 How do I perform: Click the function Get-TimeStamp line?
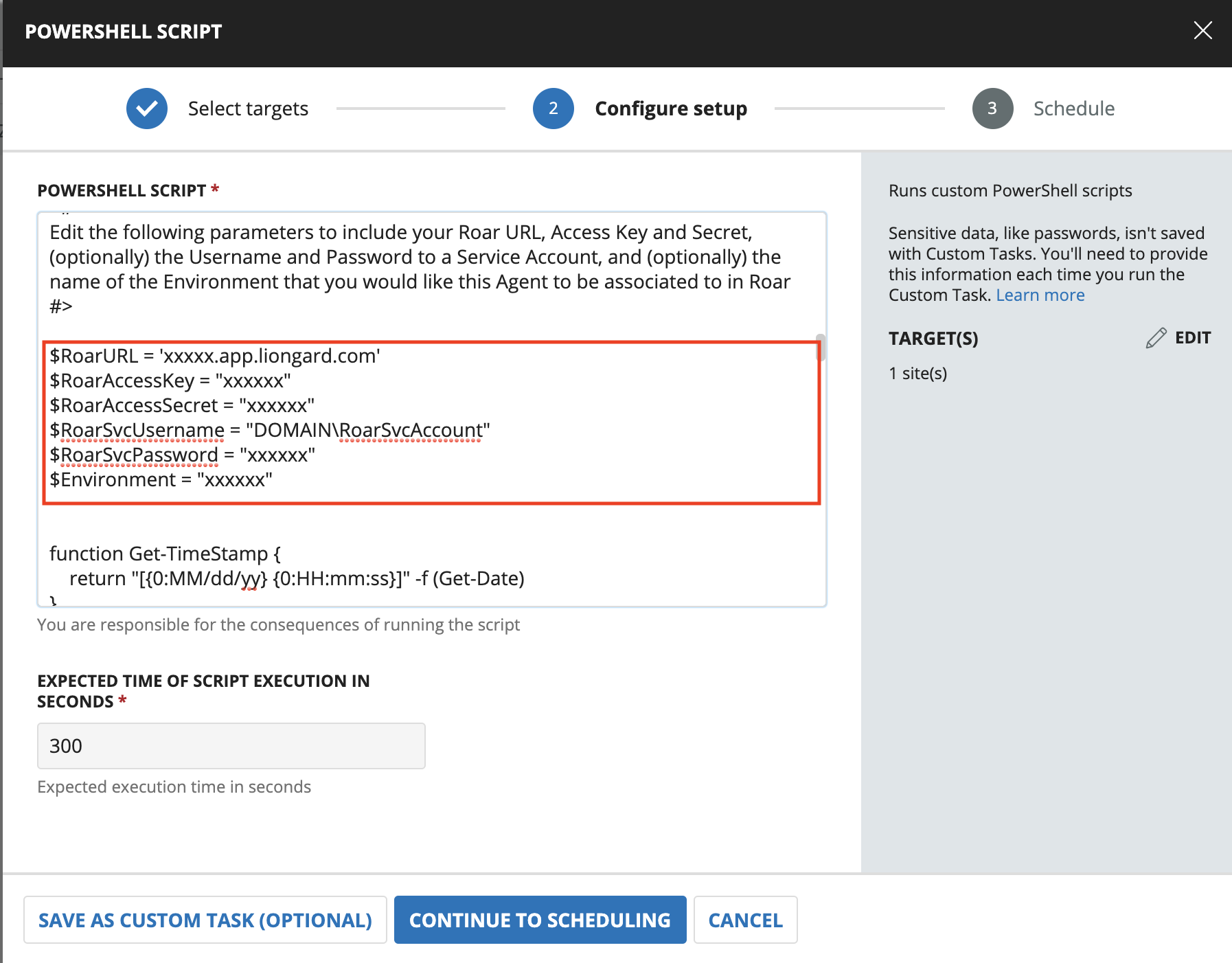pyautogui.click(x=165, y=554)
